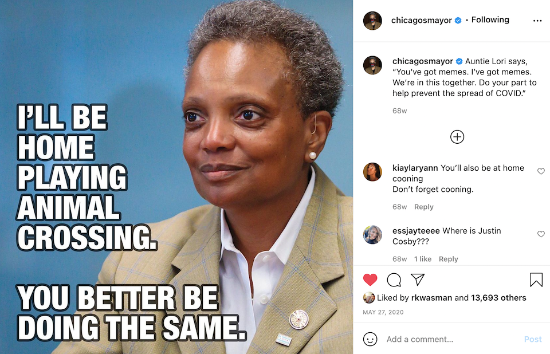Screen dimensions: 550x354
Task: Save post with the bookmark icon
Action: (x=536, y=280)
